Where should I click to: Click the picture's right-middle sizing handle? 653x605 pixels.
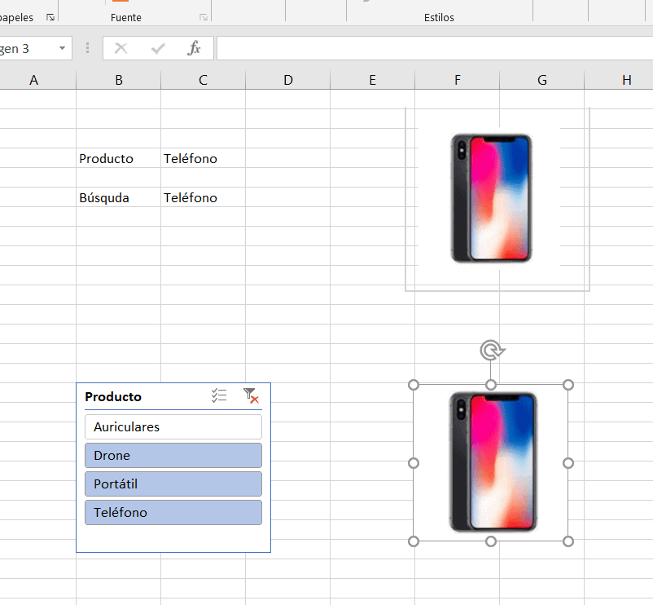(568, 463)
